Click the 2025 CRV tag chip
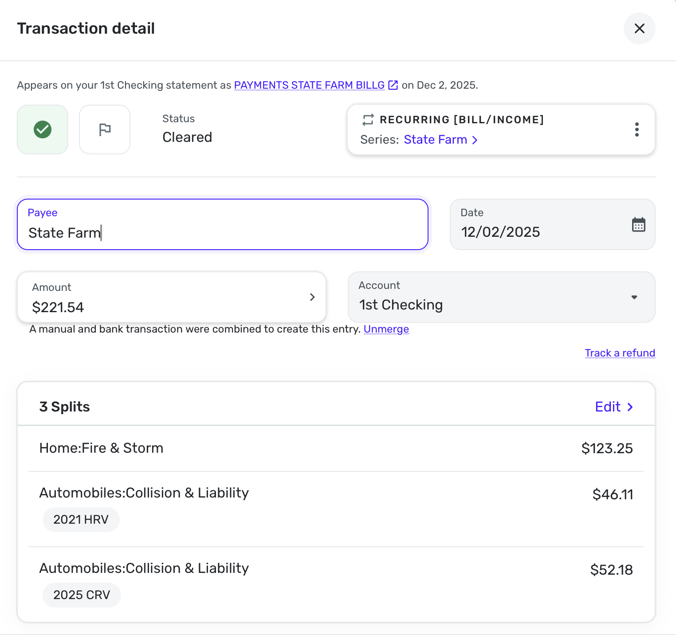676x635 pixels. coord(82,595)
